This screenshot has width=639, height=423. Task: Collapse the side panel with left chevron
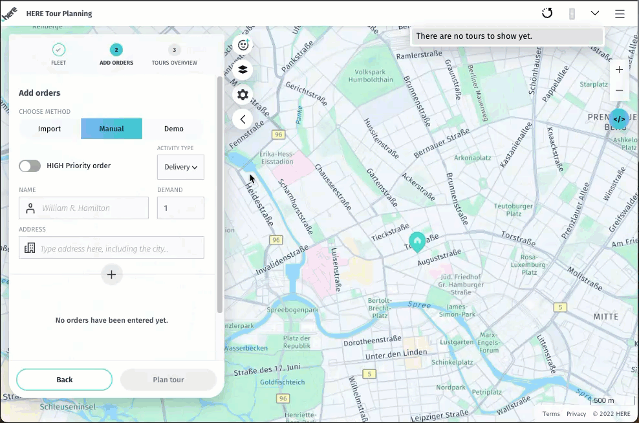point(243,120)
